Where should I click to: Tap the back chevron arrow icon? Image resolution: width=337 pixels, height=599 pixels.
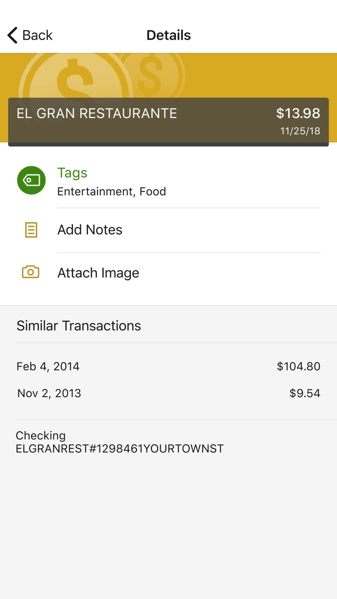tap(12, 35)
